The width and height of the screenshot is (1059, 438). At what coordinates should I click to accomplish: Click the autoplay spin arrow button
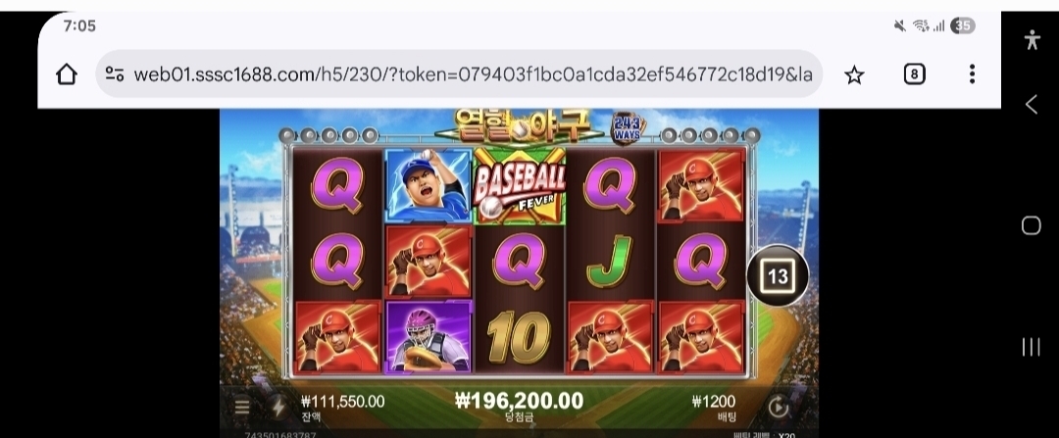(x=779, y=407)
